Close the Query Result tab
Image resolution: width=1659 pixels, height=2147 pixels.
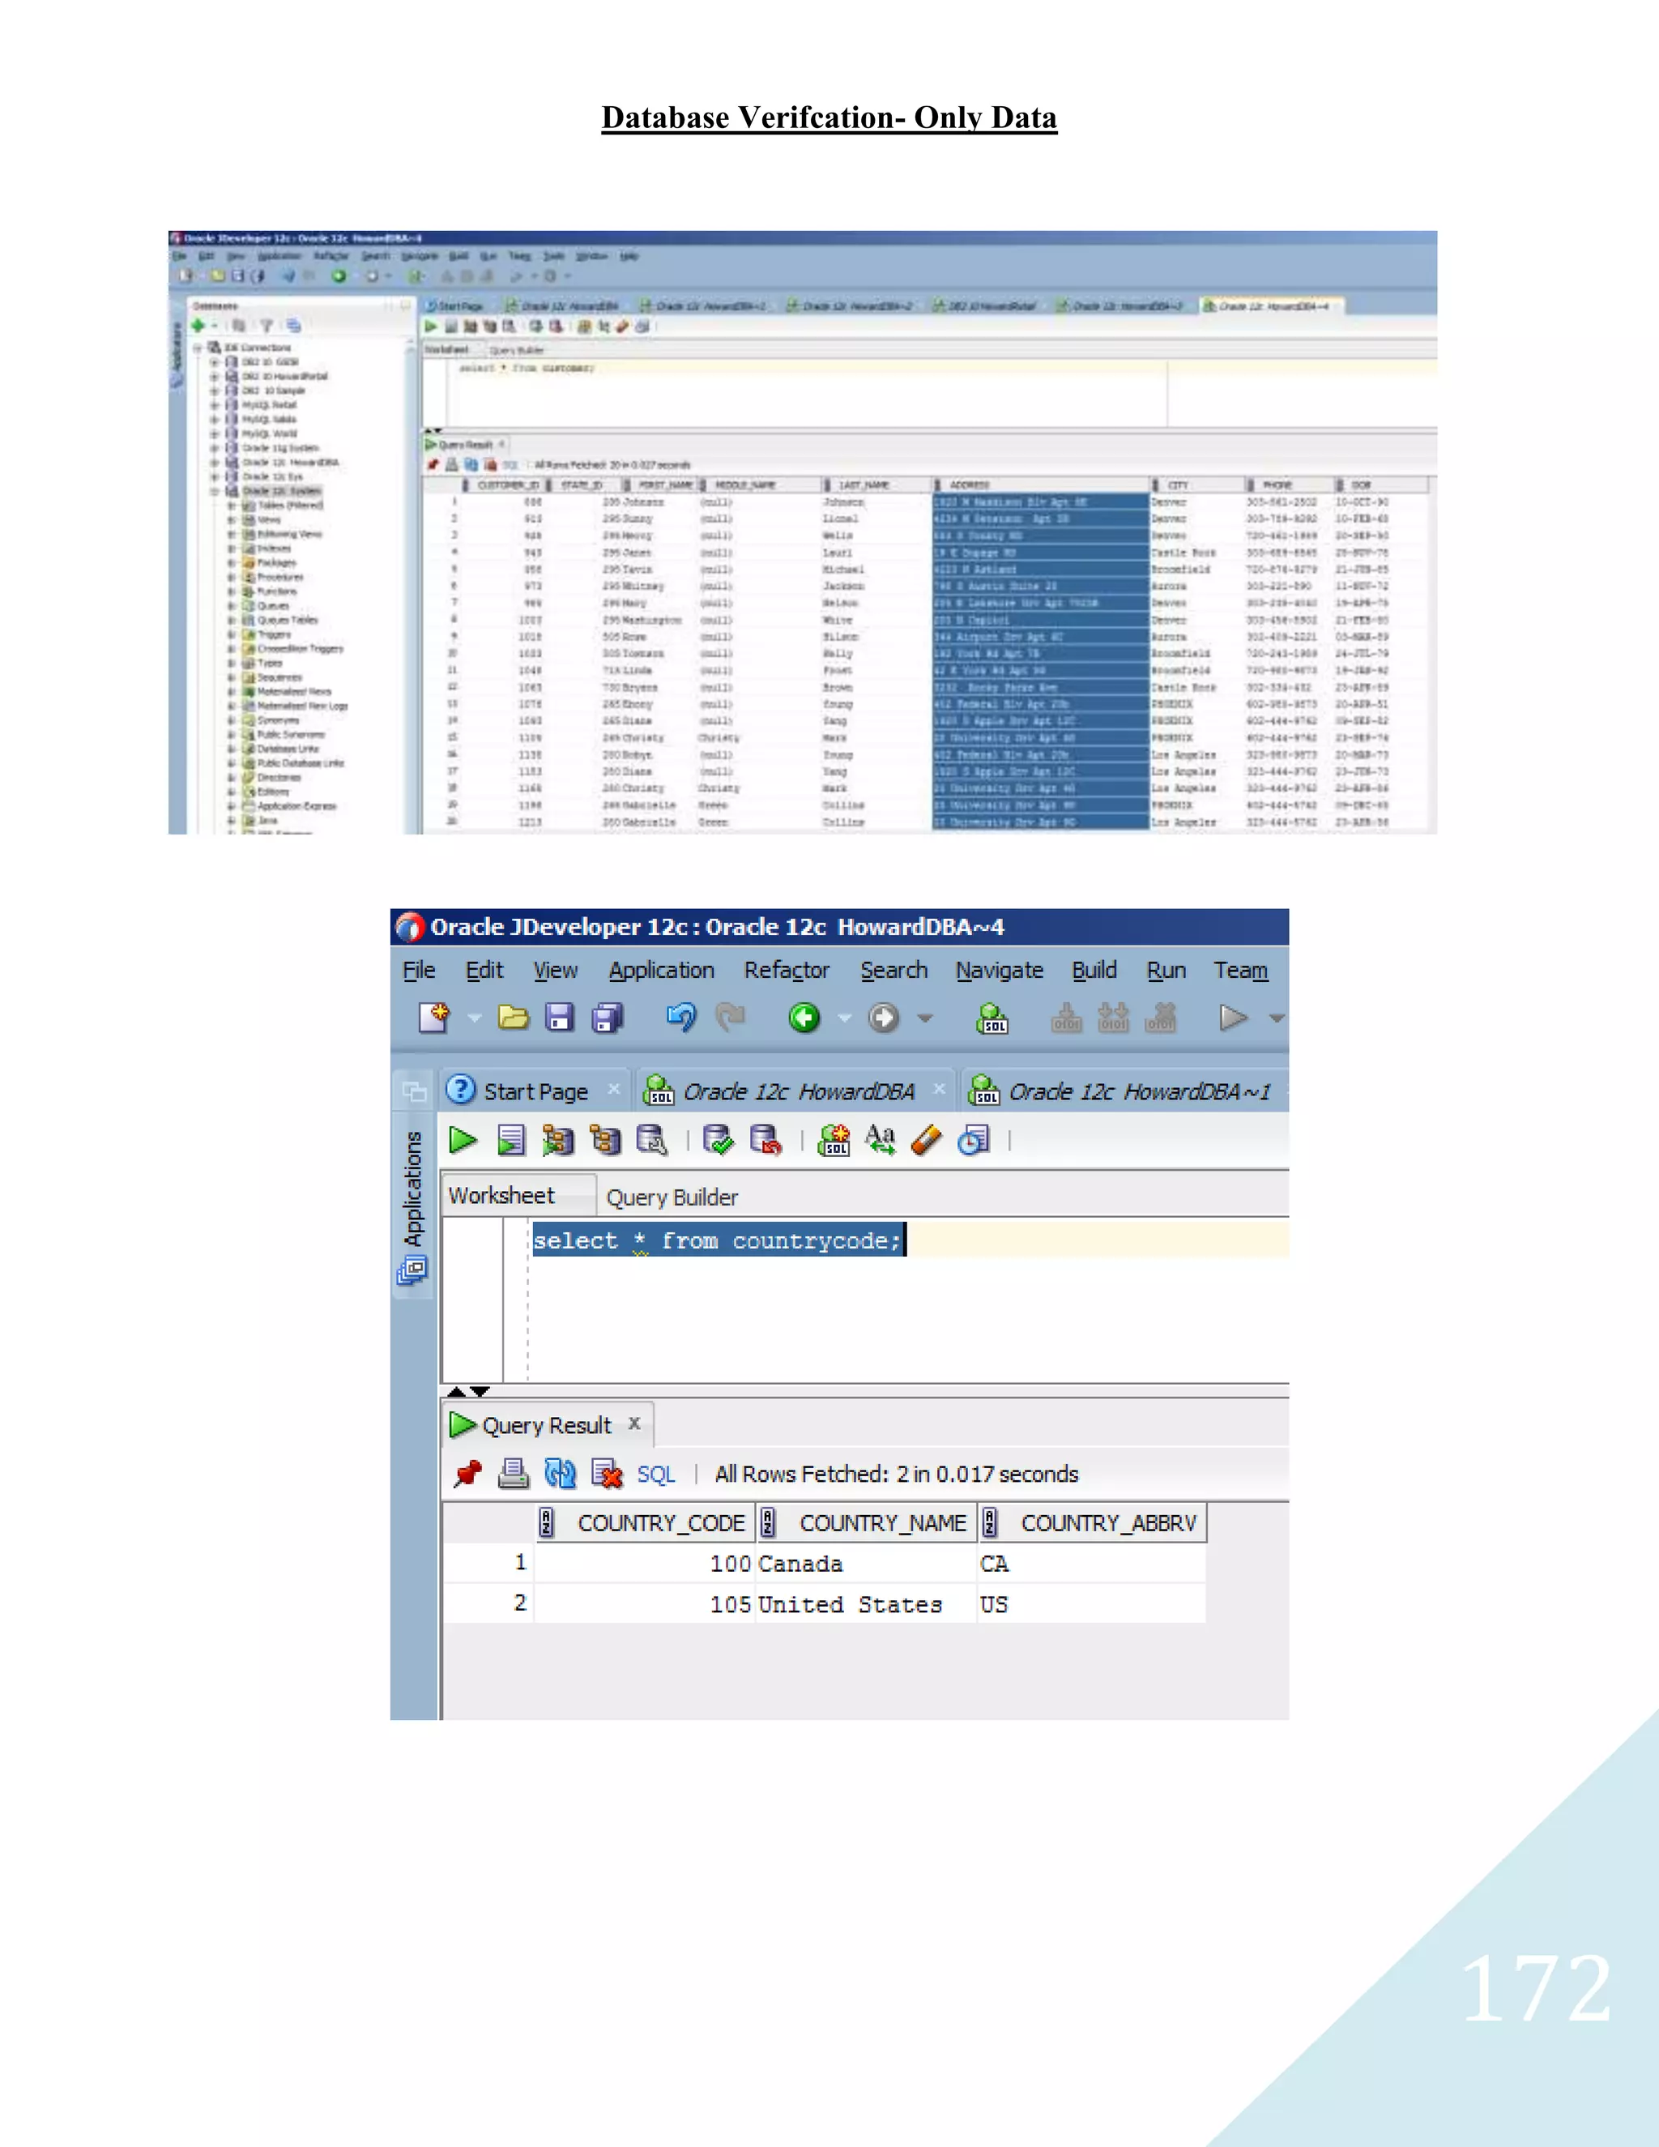(635, 1423)
